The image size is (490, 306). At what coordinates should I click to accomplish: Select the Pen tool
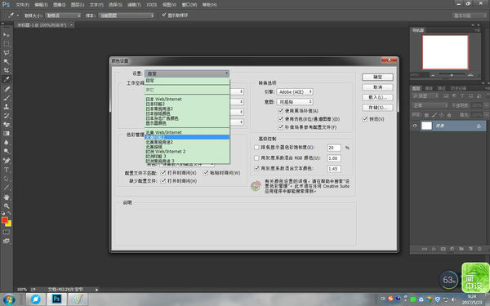7,161
